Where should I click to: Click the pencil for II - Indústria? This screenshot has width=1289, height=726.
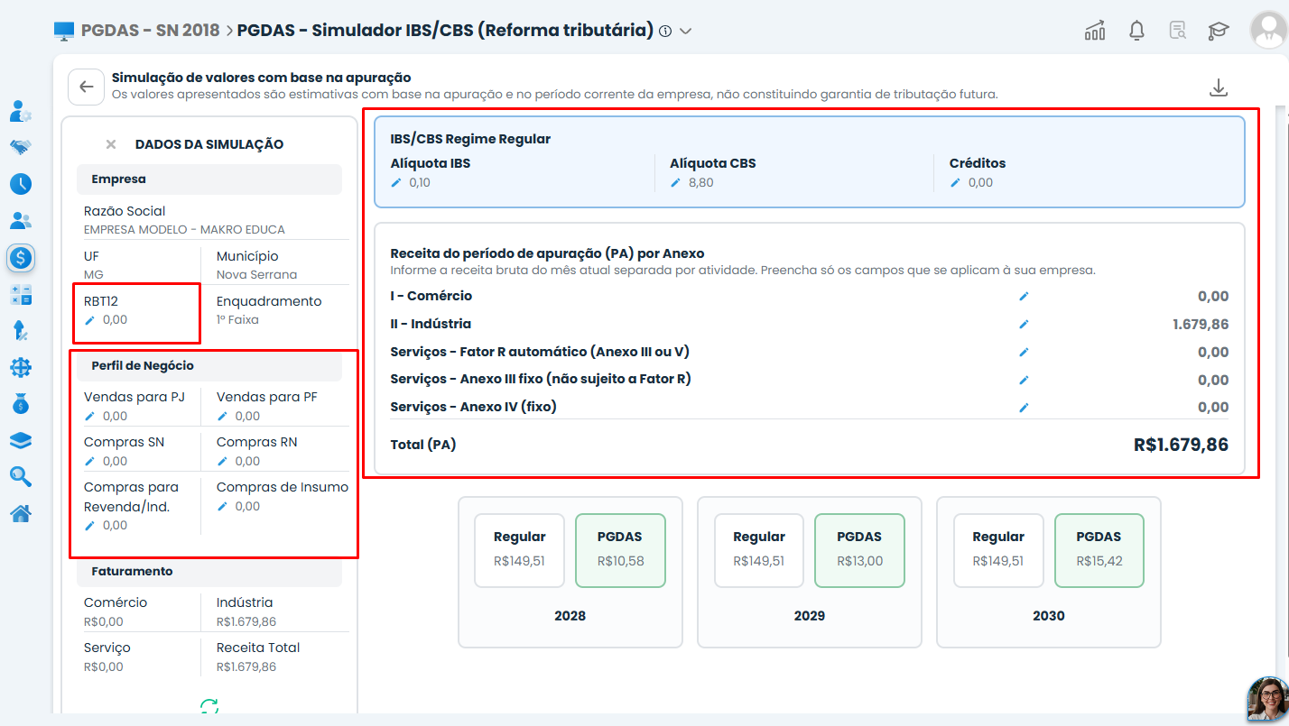[x=1024, y=324]
